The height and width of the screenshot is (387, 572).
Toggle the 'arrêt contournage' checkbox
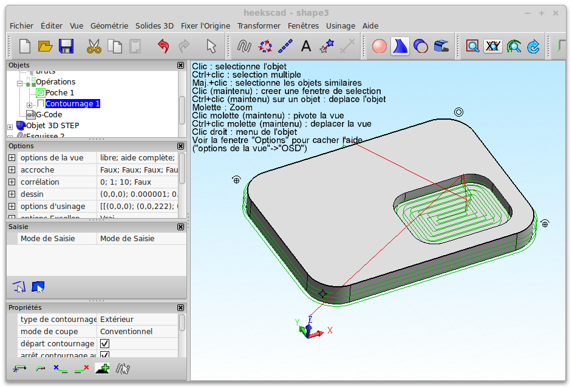tap(104, 355)
